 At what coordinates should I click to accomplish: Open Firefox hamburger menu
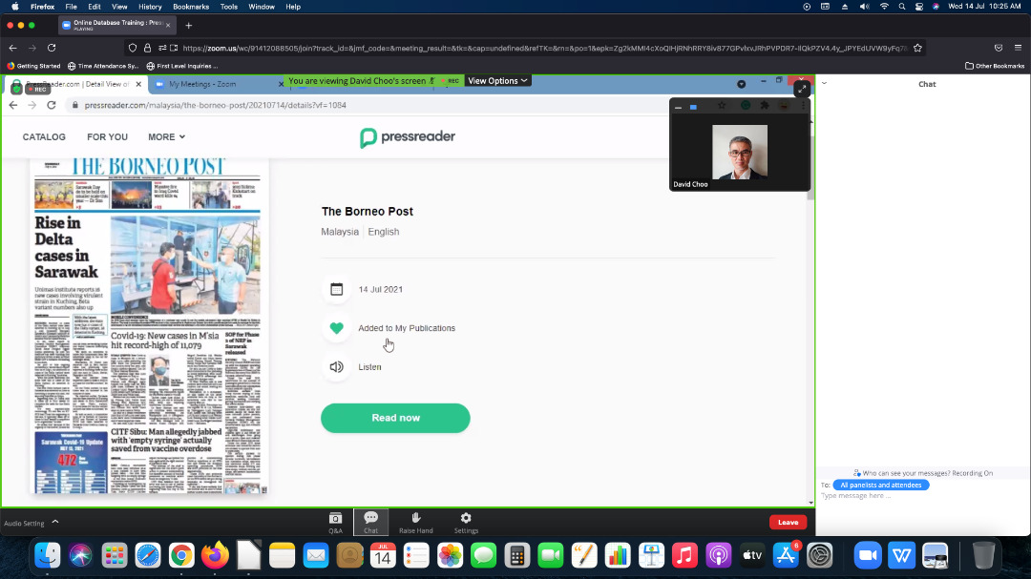click(x=1018, y=48)
